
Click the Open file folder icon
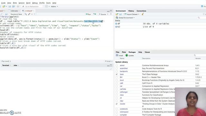[4, 6]
